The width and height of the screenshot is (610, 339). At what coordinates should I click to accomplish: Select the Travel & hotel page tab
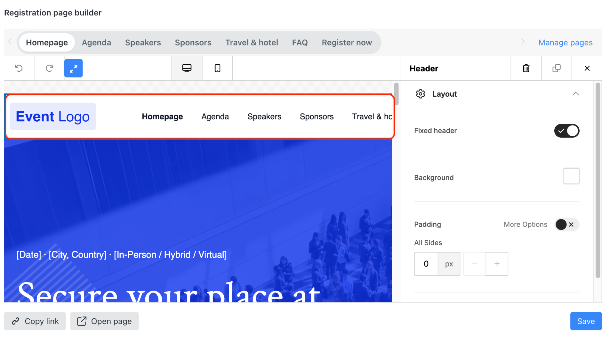tap(252, 43)
